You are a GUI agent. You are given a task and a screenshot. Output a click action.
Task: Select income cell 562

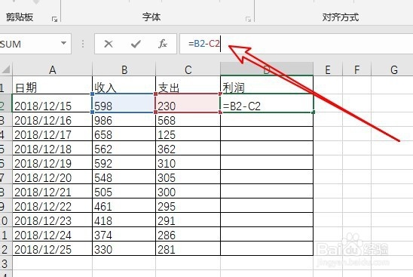124,148
